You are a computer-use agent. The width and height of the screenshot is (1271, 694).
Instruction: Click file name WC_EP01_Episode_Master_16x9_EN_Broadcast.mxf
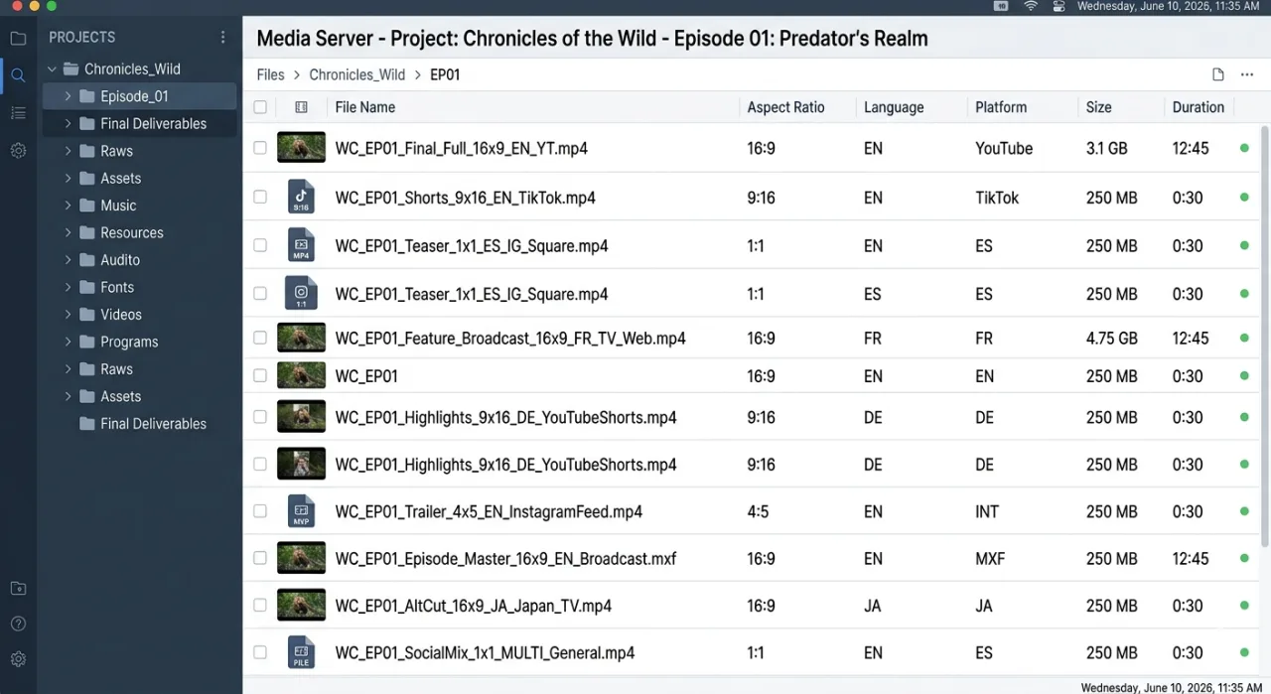[x=505, y=558]
